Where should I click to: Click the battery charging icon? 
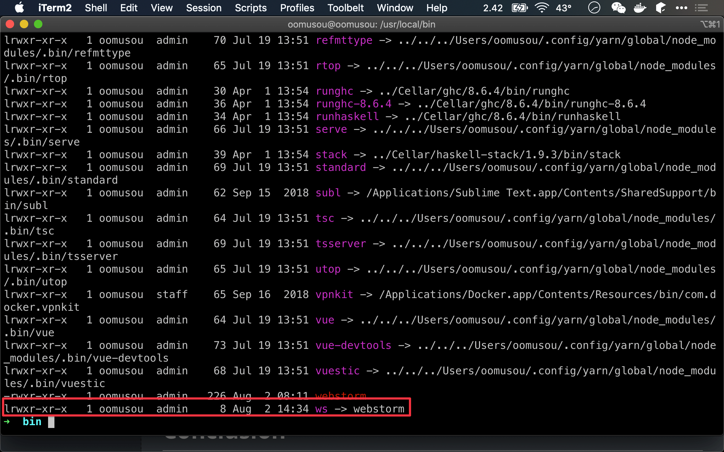(520, 8)
